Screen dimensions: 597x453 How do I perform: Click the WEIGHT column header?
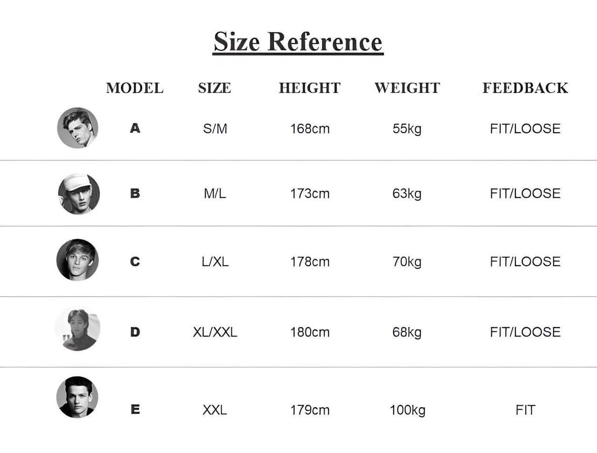[407, 88]
